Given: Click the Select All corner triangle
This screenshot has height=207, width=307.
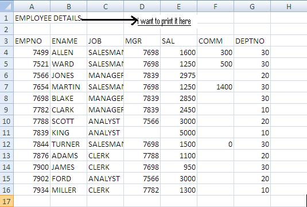Looking at the screenshot, I should (7, 6).
